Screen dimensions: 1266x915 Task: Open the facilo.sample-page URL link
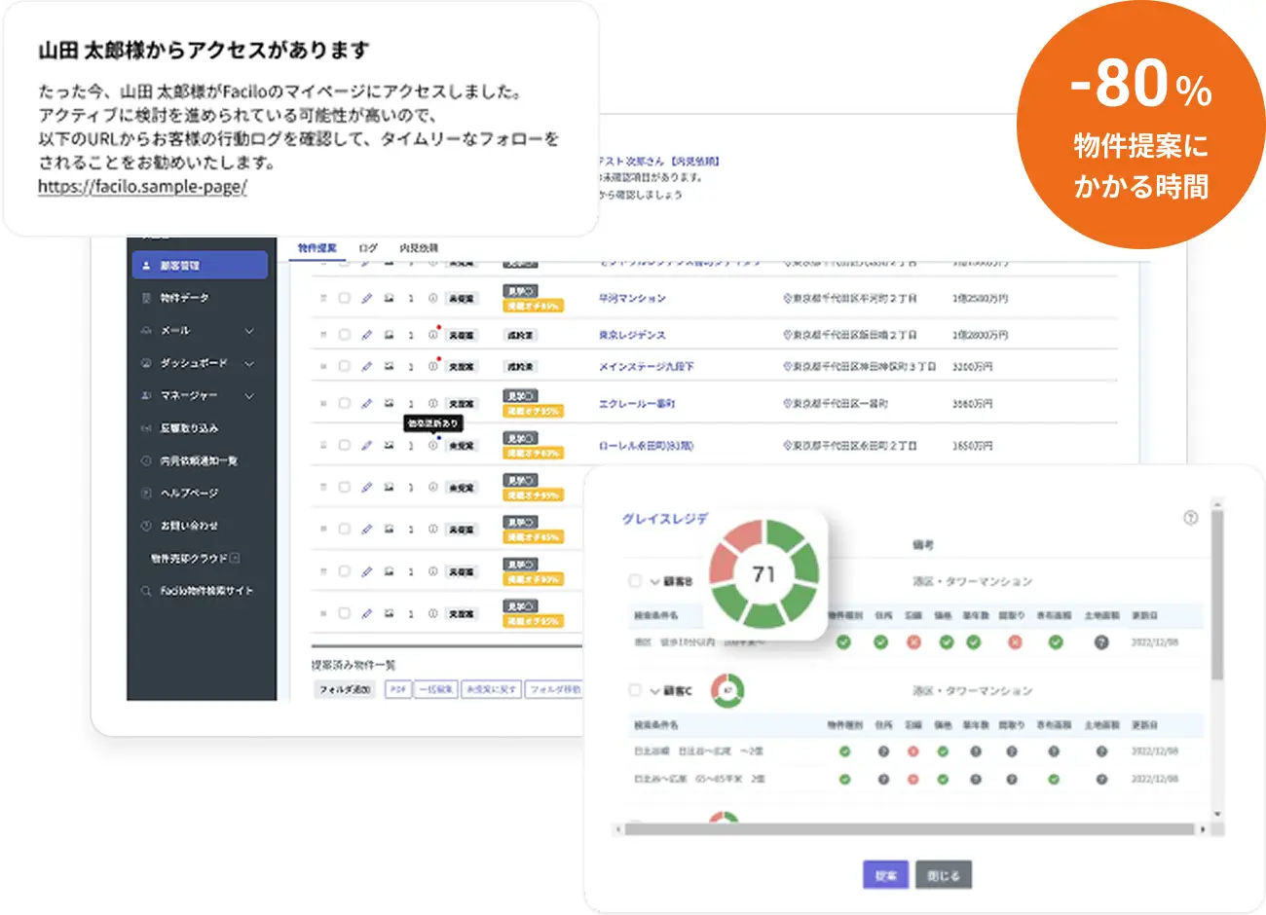click(142, 186)
